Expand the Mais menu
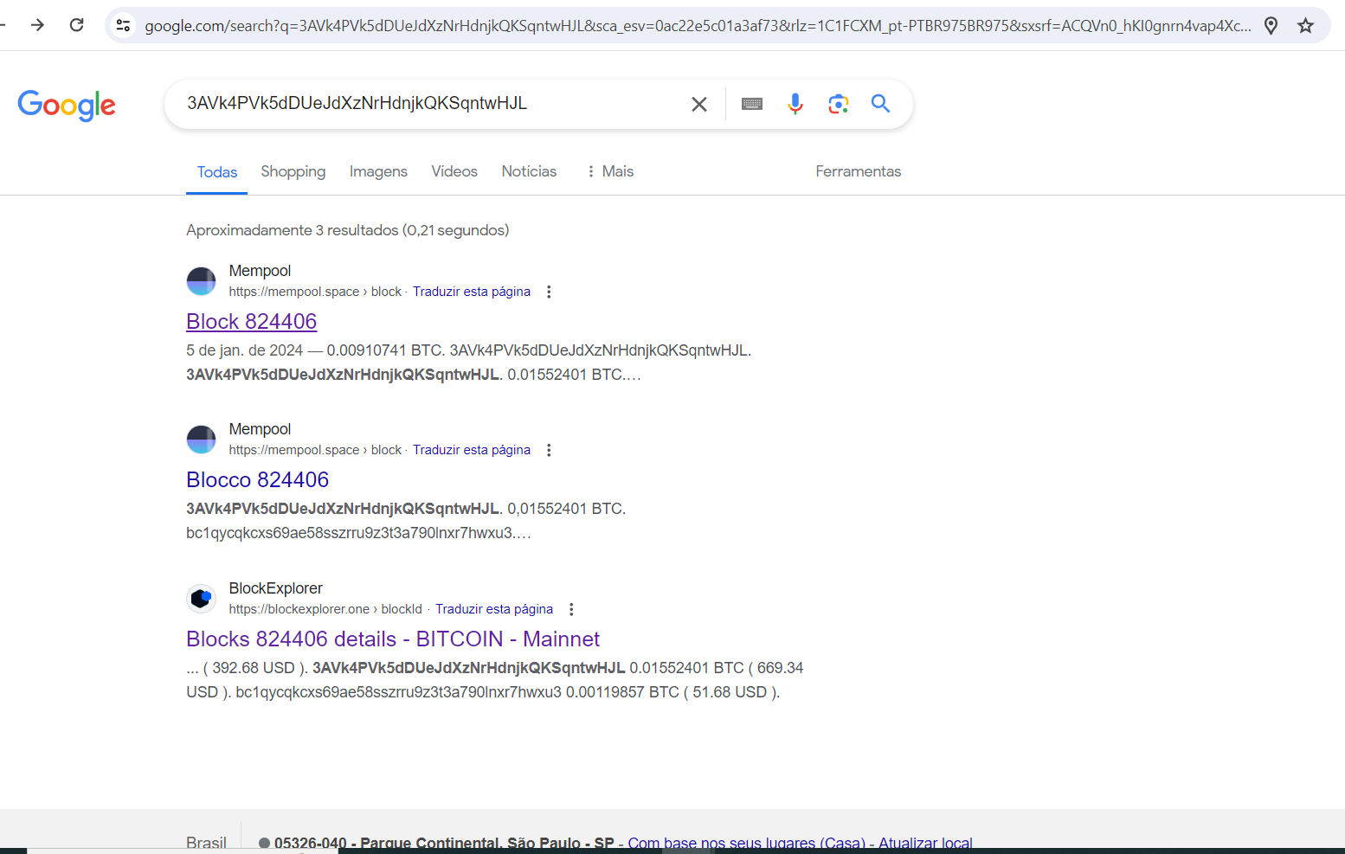The width and height of the screenshot is (1345, 854). tap(610, 171)
